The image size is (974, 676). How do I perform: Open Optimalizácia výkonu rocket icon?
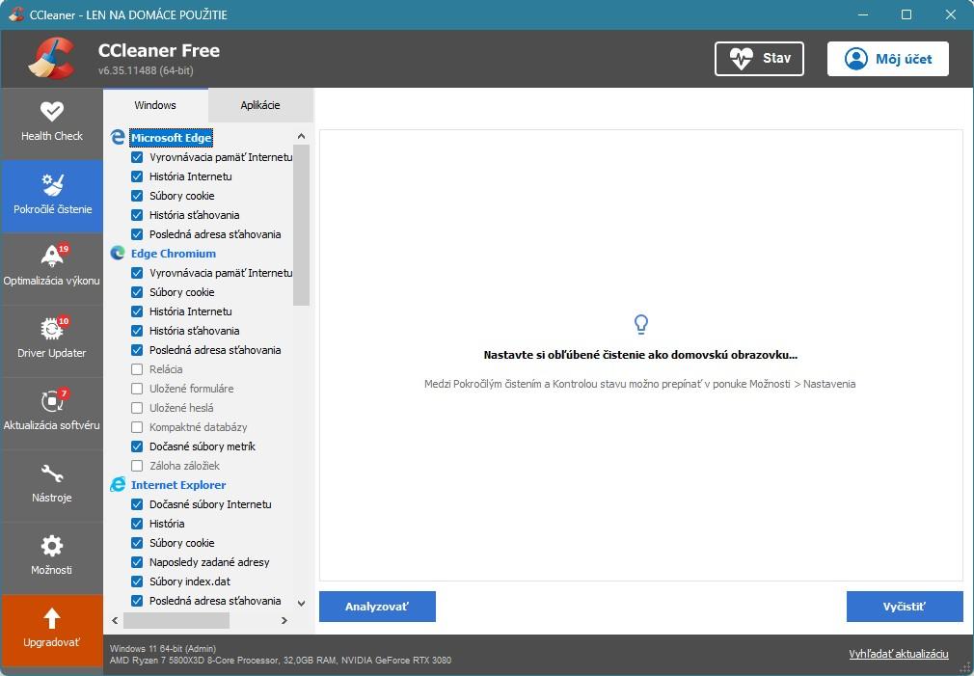pos(51,256)
